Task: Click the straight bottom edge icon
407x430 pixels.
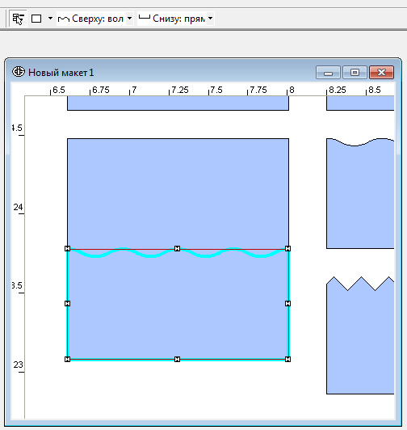Action: pyautogui.click(x=145, y=18)
